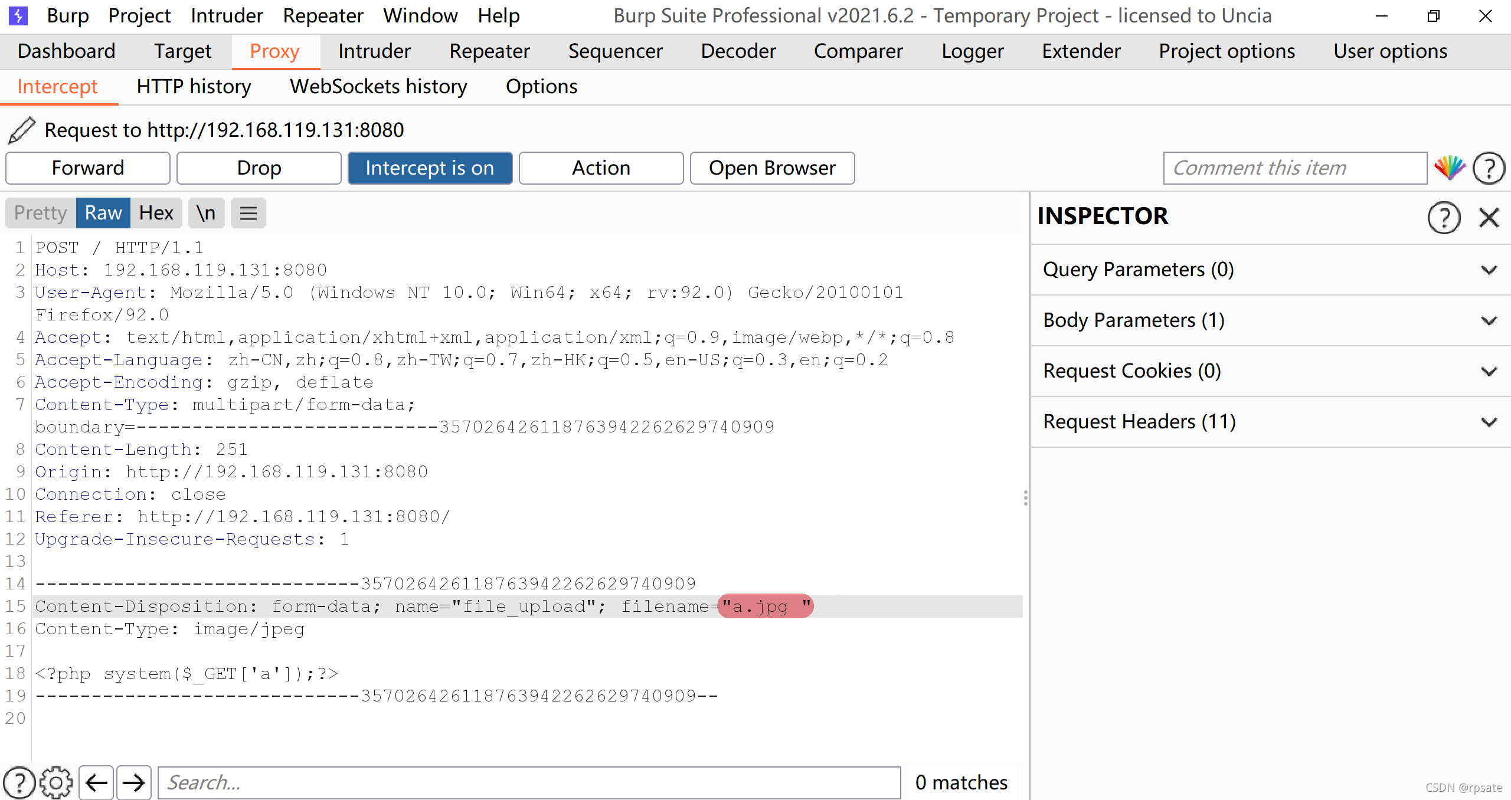Switch to the Comparer tab

pos(858,51)
